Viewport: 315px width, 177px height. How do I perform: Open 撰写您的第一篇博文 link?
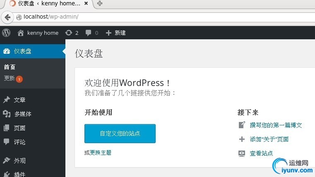click(x=276, y=125)
